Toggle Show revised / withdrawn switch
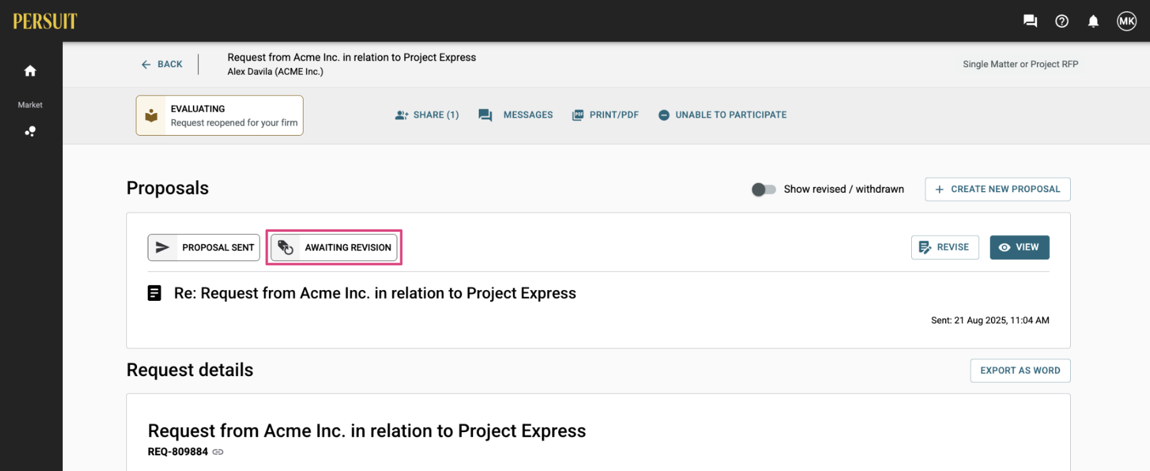 click(764, 189)
